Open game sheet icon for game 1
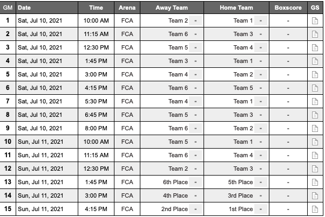 pyautogui.click(x=315, y=20)
